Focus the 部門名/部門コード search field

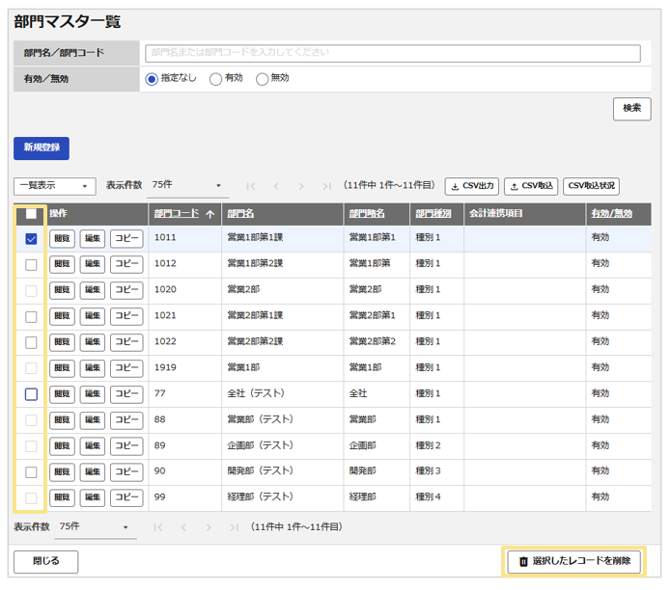393,53
